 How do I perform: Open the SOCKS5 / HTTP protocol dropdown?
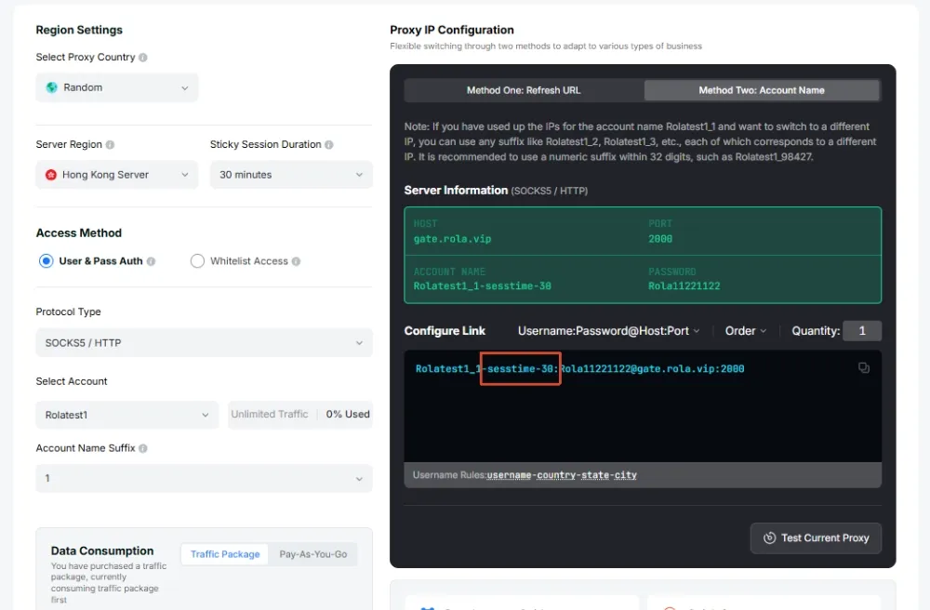204,343
